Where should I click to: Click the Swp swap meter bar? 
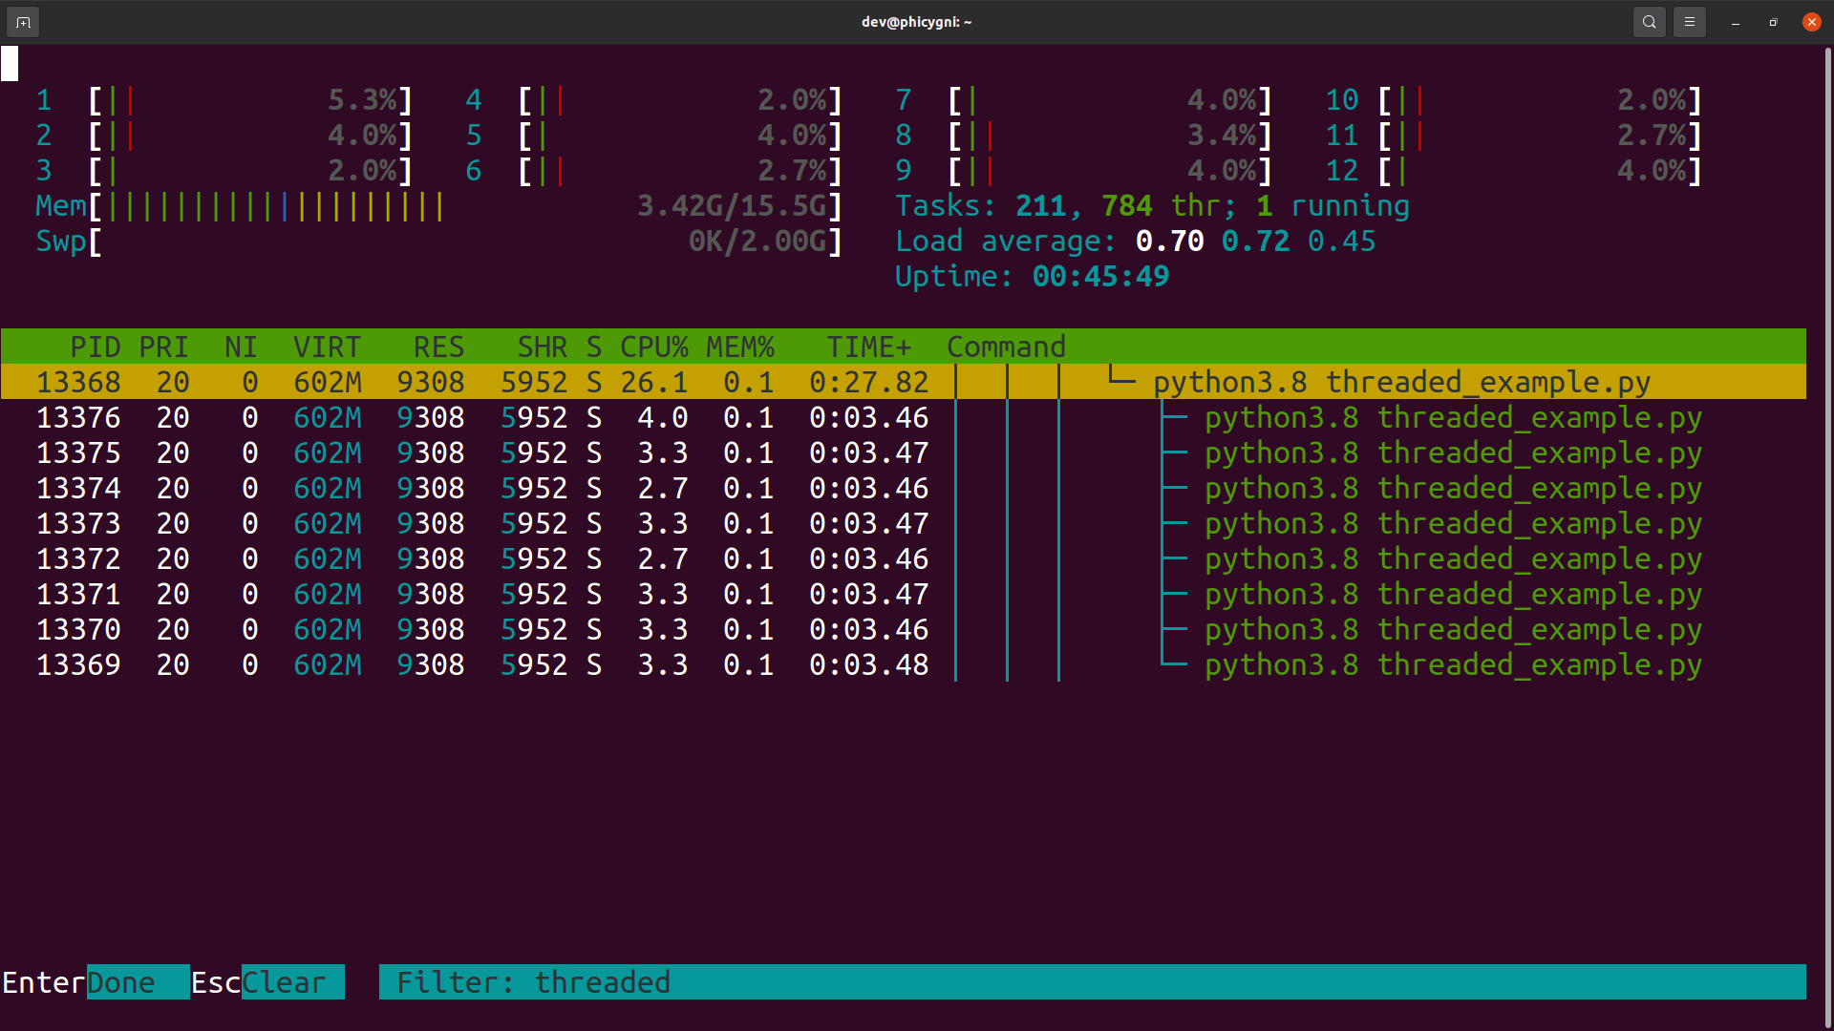point(267,241)
